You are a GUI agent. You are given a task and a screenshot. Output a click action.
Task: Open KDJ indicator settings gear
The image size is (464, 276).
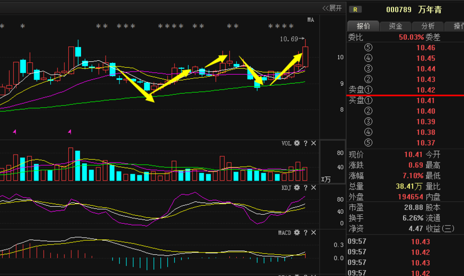click(297, 188)
